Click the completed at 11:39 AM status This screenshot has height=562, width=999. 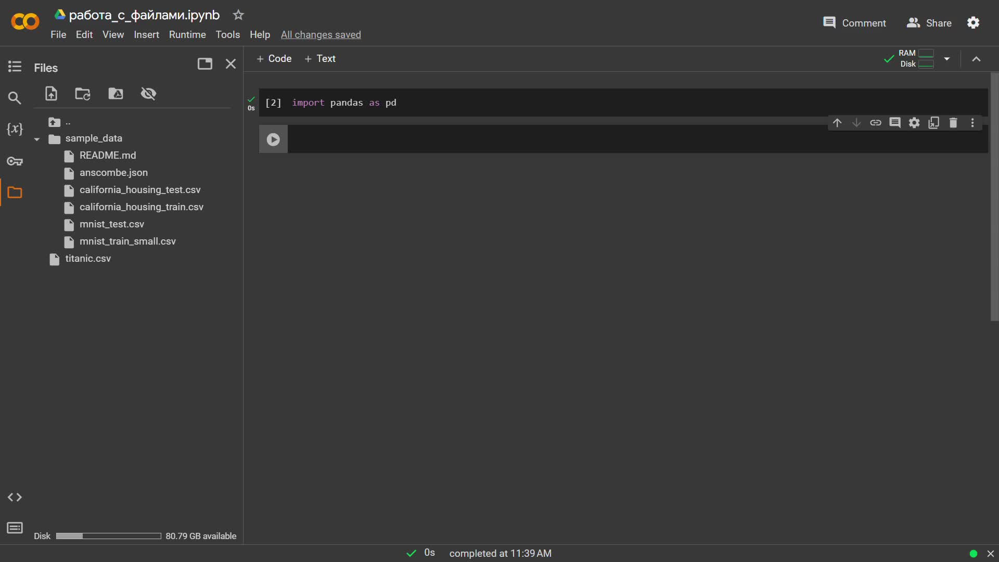(500, 554)
